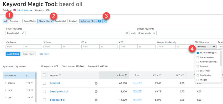Check the best beard oil row checkbox

[x=44, y=100]
